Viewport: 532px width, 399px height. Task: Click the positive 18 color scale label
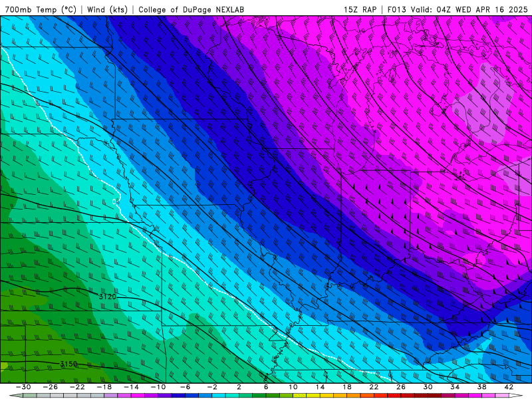coord(346,387)
